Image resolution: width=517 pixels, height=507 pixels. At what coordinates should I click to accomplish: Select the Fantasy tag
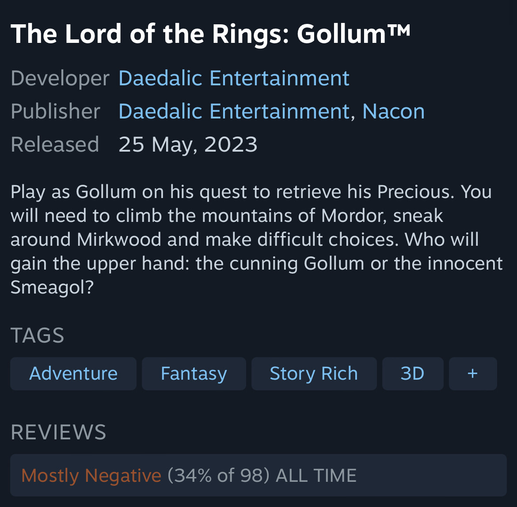194,374
